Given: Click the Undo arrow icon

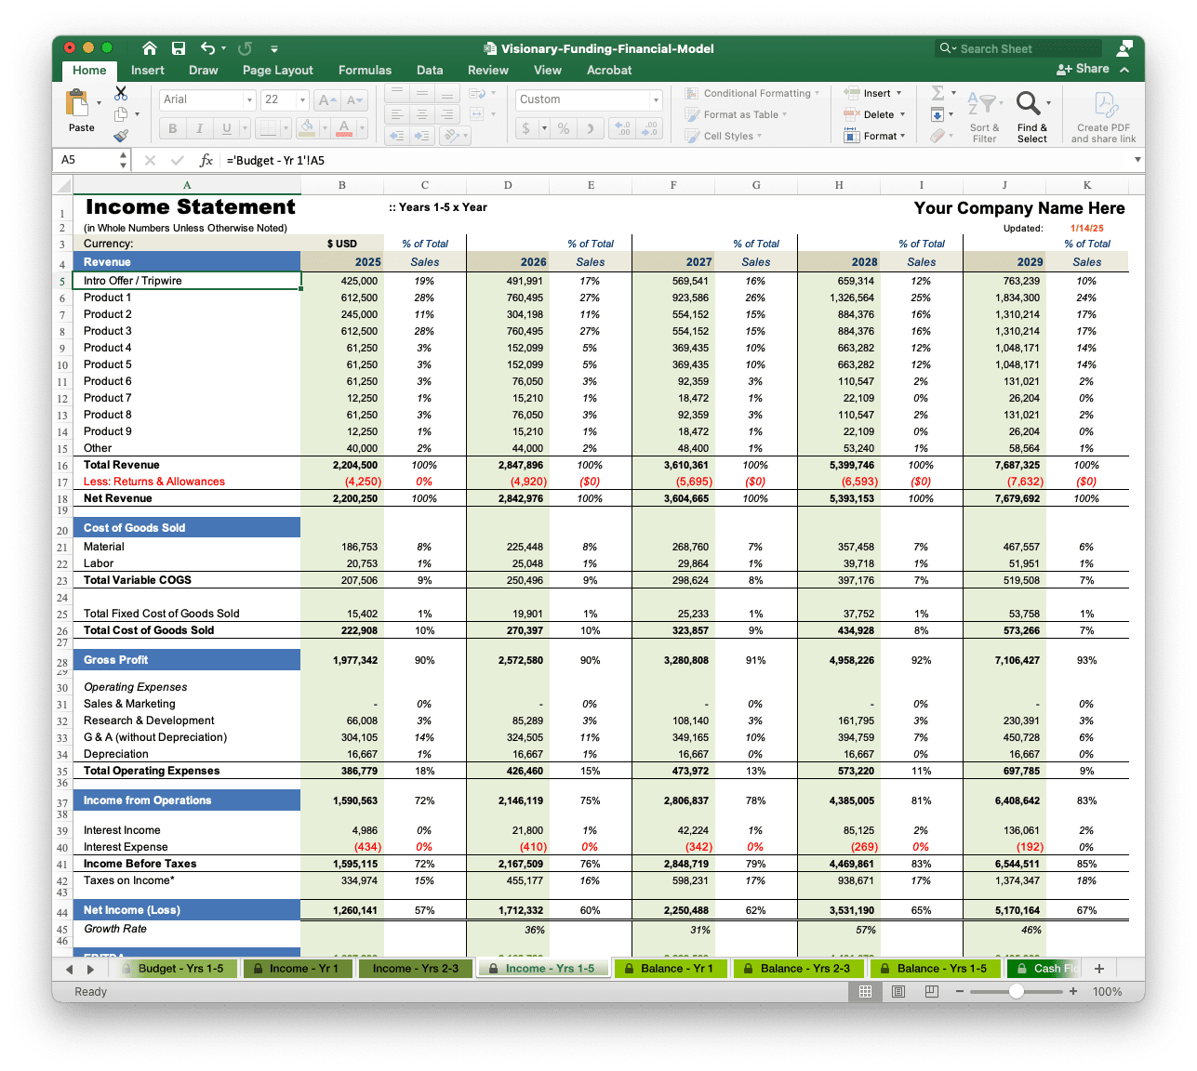Looking at the screenshot, I should tap(208, 48).
